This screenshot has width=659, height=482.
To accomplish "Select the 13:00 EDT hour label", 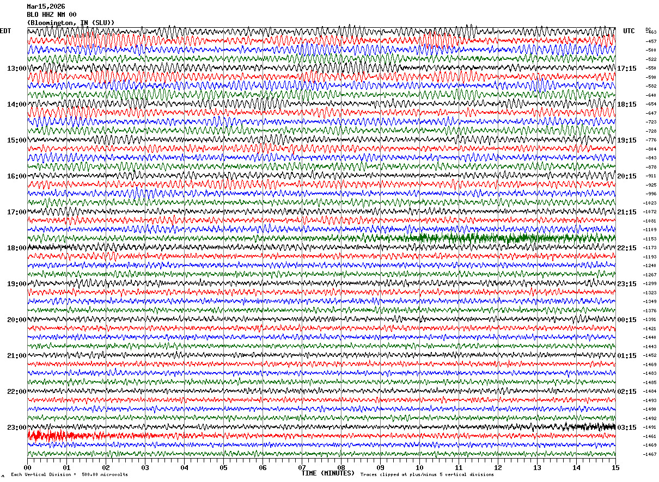I will 16,69.
